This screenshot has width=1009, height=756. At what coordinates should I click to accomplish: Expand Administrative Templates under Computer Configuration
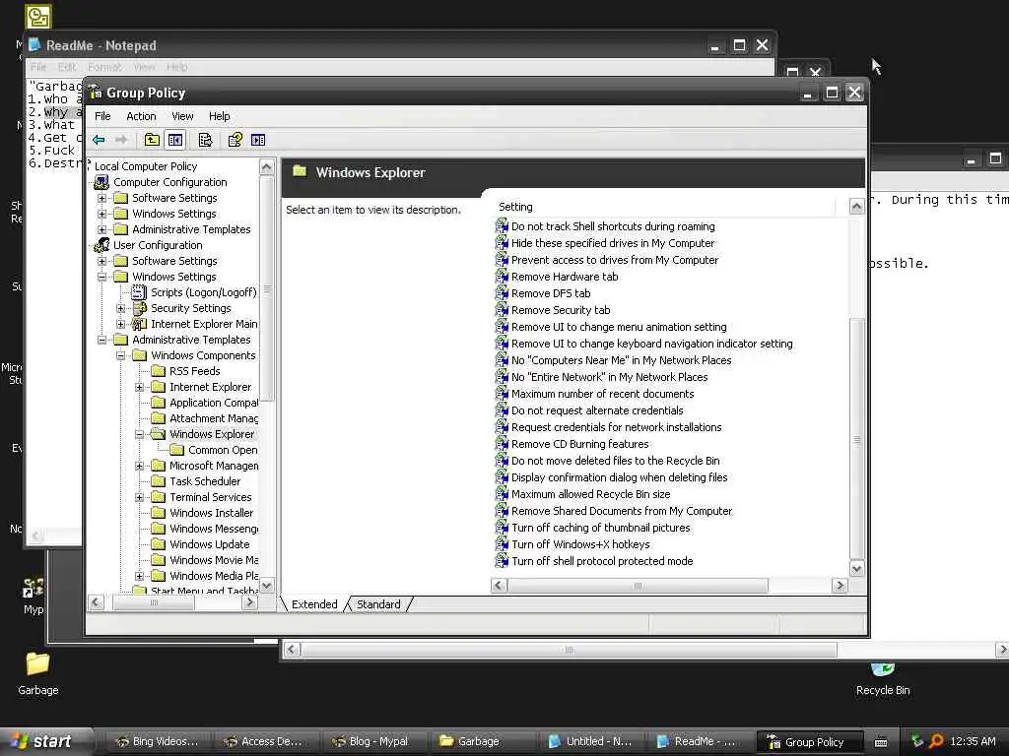(101, 229)
